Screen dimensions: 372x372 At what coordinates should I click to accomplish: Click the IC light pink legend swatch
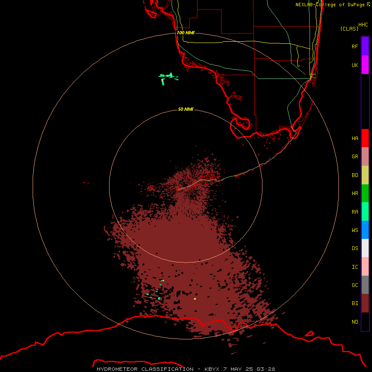pos(365,267)
